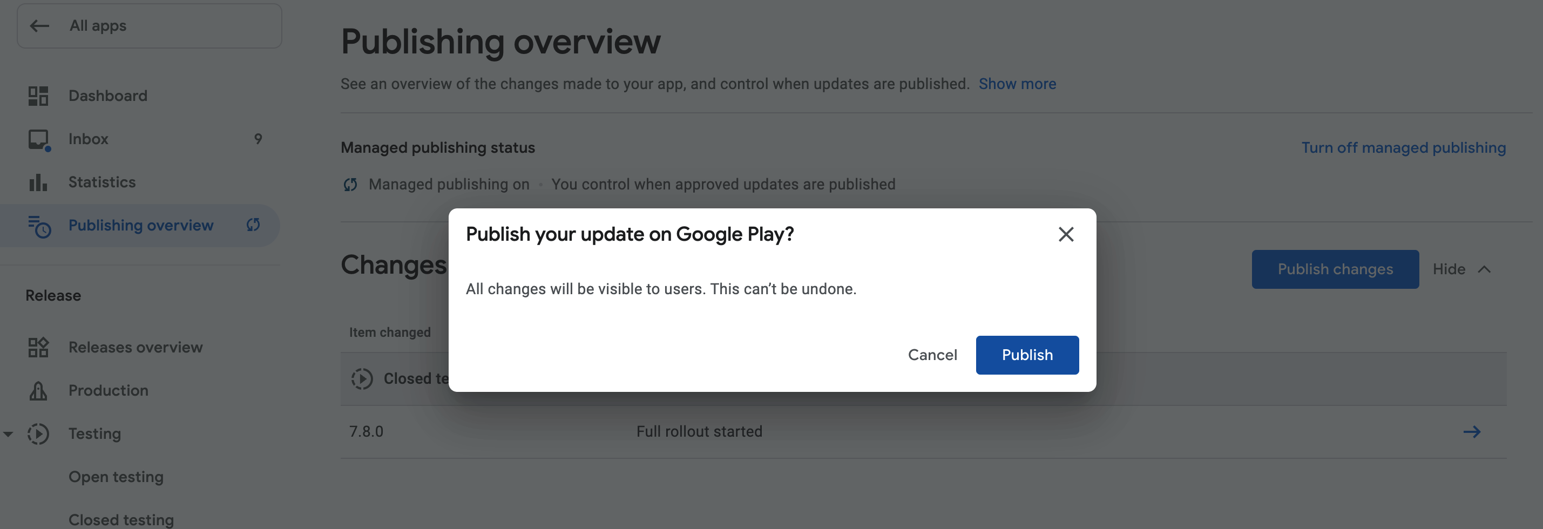Click the Dashboard grid icon

[38, 96]
